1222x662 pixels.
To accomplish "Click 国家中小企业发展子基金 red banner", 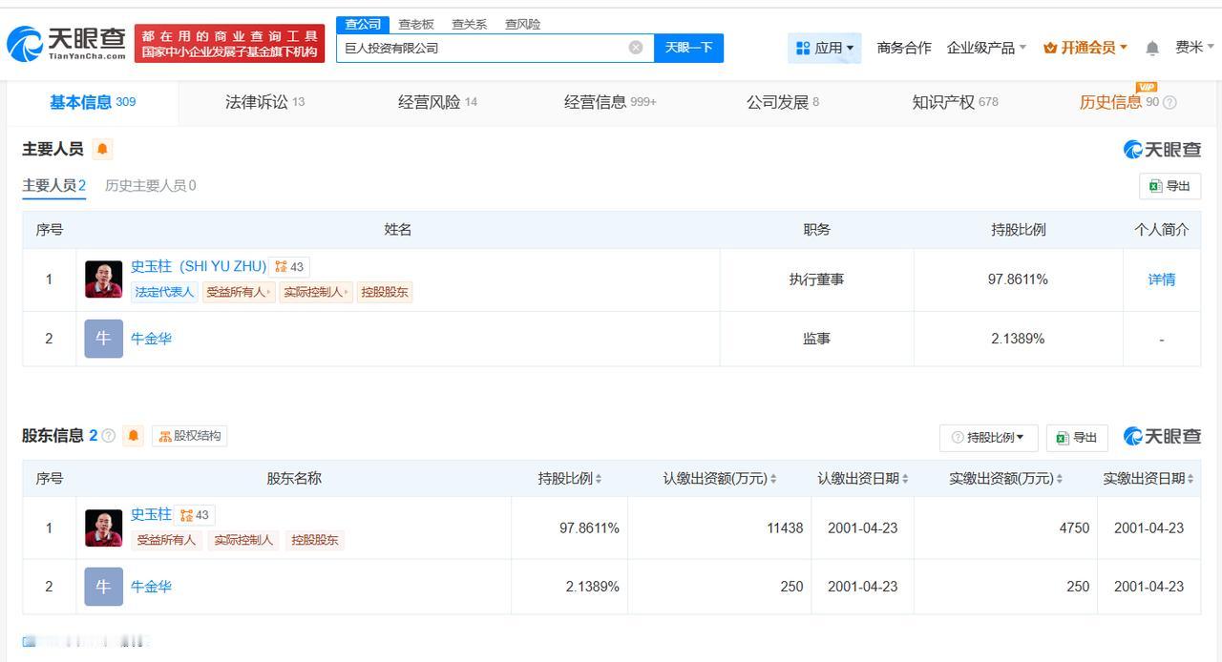I will pyautogui.click(x=229, y=44).
